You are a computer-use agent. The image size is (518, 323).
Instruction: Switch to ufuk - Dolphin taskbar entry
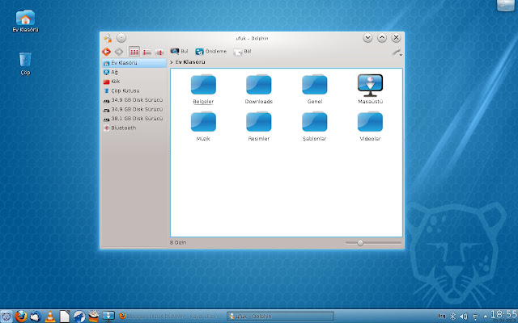281,317
